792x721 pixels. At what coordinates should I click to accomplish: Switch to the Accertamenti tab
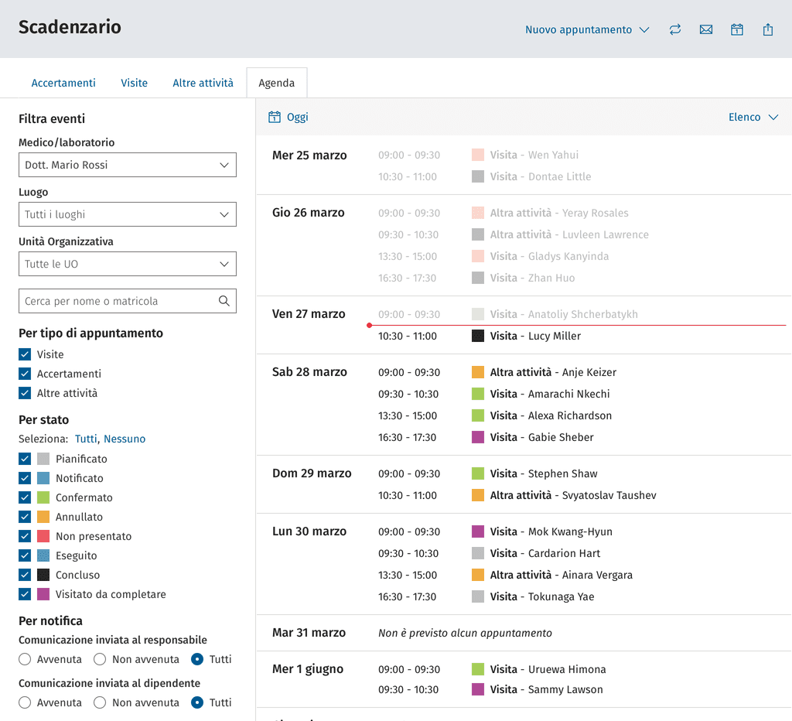63,83
